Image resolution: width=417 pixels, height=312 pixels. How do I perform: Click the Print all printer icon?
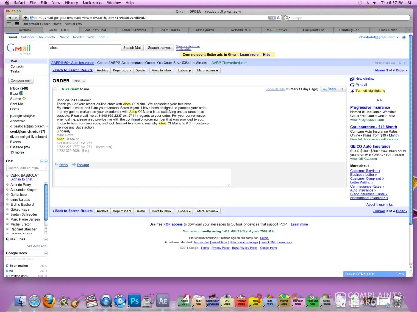(352, 85)
